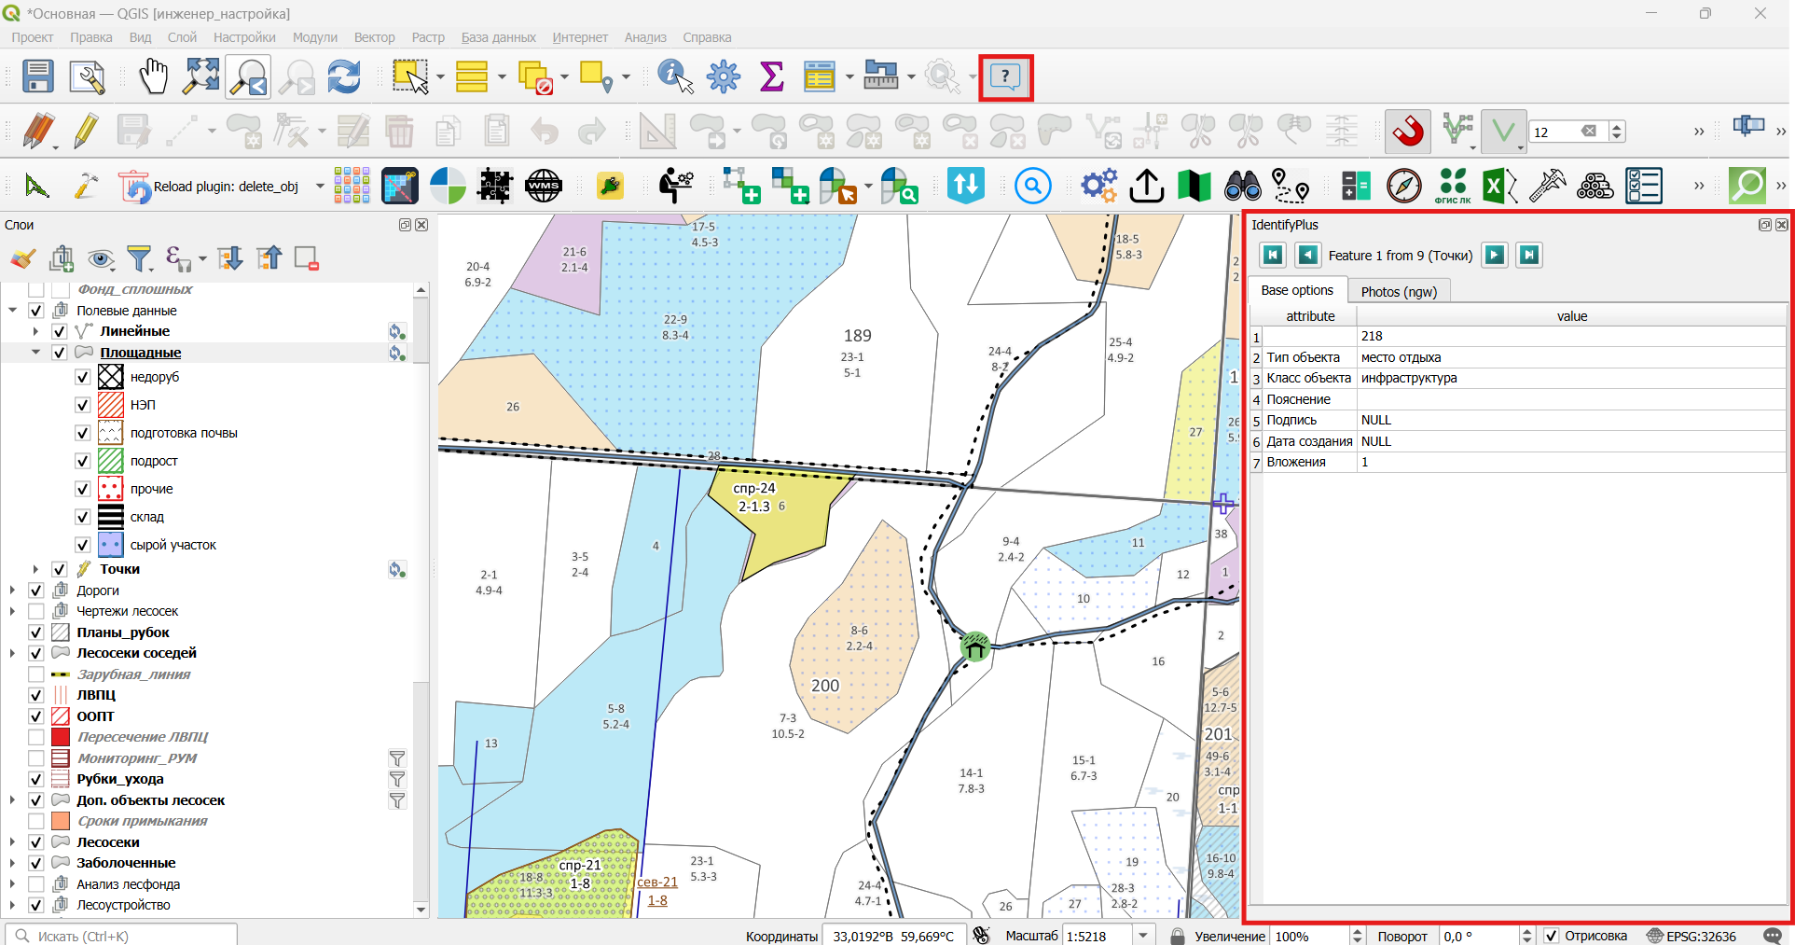The height and width of the screenshot is (945, 1795).
Task: Activate the Identify Features tool
Action: click(675, 76)
